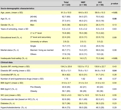
Task: Click the 'NBP (n = 50)' column header
Action: (83, 4)
